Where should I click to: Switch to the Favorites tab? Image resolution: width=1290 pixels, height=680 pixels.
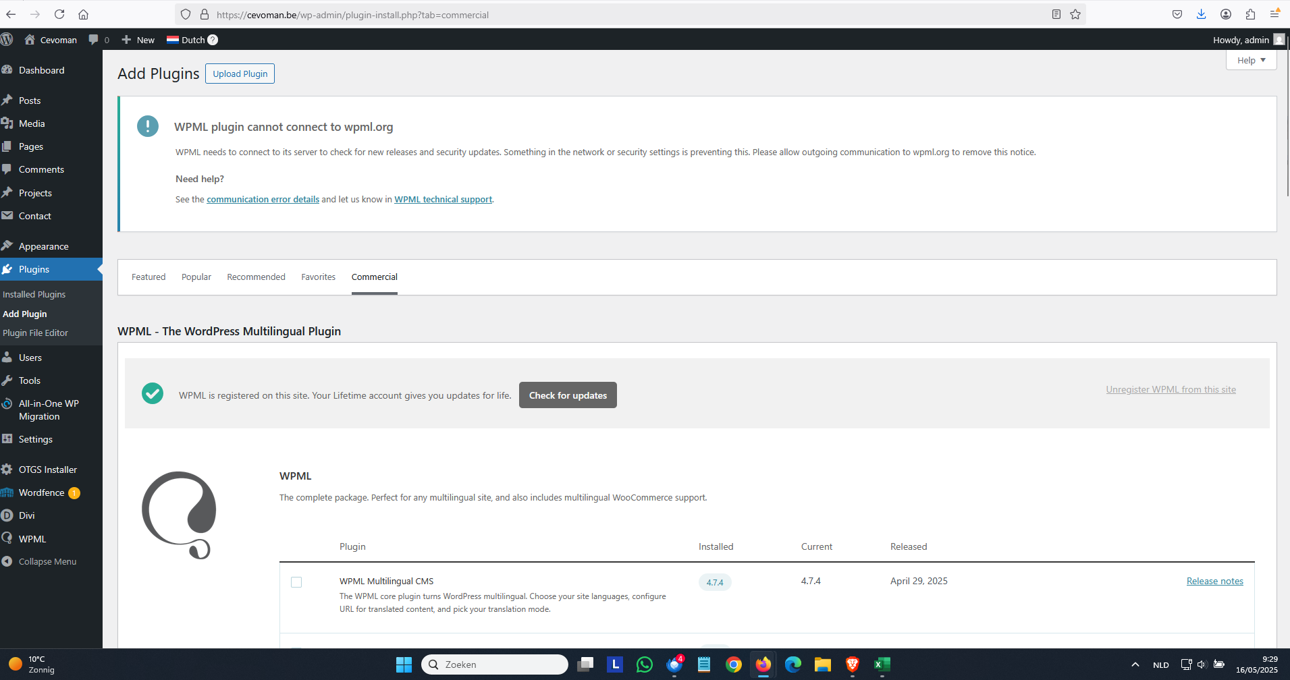click(x=318, y=277)
